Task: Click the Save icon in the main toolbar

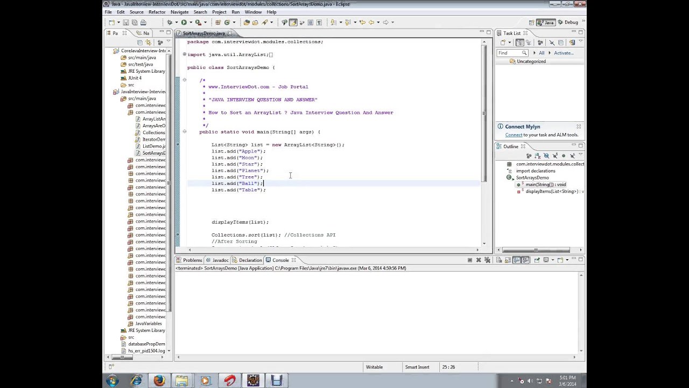Action: (x=125, y=23)
